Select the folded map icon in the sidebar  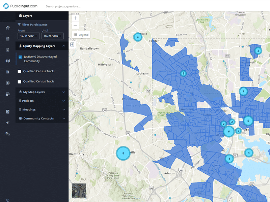7,61
